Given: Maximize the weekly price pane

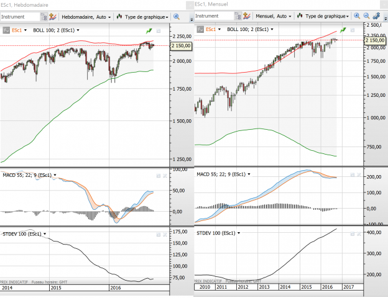Looking at the screenshot, I should (x=159, y=31).
